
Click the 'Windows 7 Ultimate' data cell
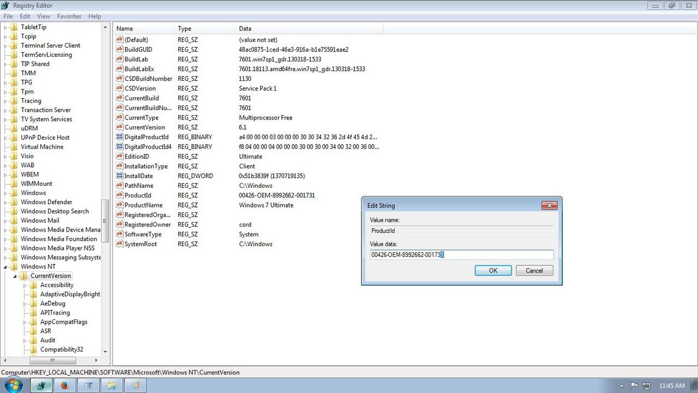(x=266, y=205)
